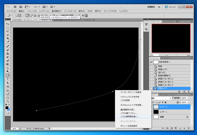Click the Navigator zoom percentage field
The image size is (197, 135).
click(154, 55)
